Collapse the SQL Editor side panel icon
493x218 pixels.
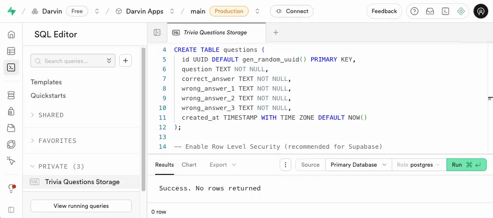[x=157, y=32]
